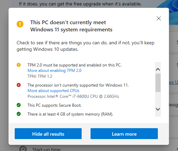Open More about enabling TPM 2.0
The image size is (178, 151).
click(55, 71)
